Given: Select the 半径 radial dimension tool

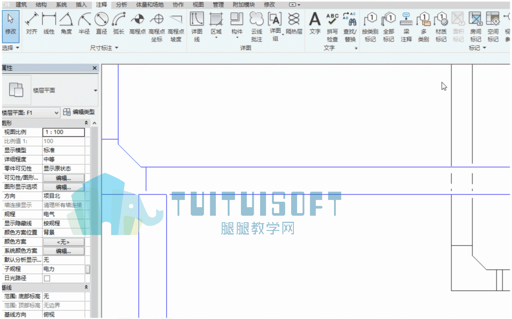Looking at the screenshot, I should point(84,24).
